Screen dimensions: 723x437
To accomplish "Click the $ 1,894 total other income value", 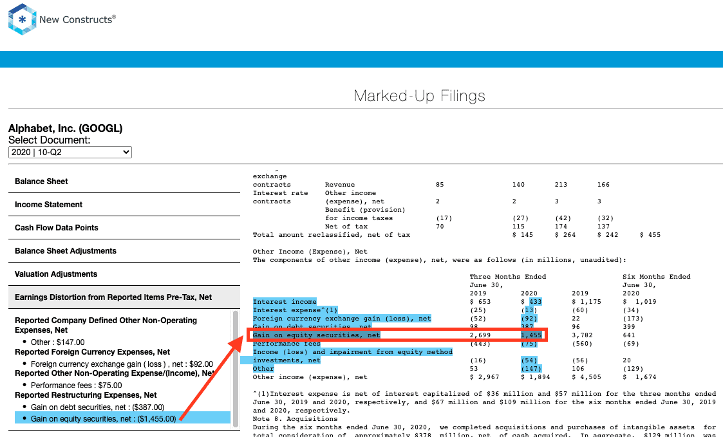I will click(536, 377).
